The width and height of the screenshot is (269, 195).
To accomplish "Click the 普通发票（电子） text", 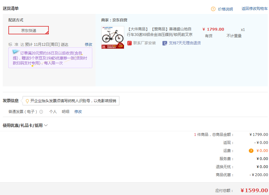I will point(23,112).
